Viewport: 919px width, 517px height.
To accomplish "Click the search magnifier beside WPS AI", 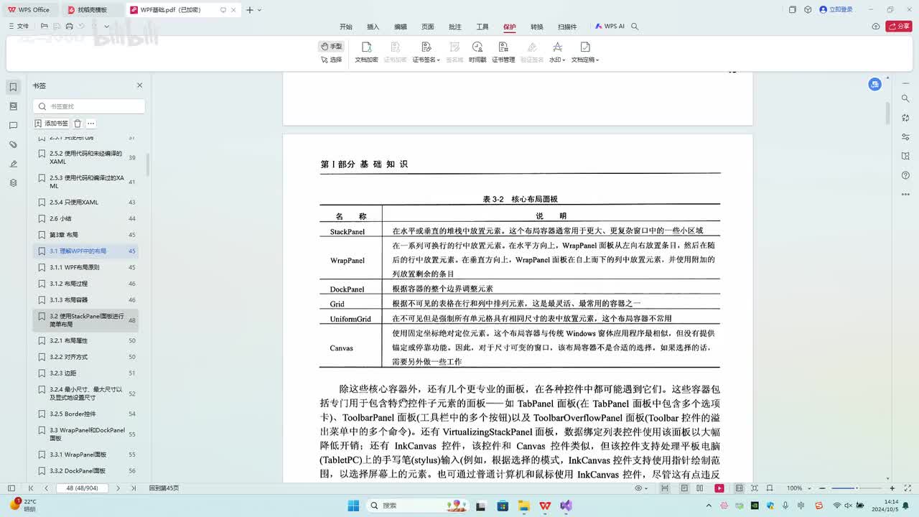I will coord(635,27).
